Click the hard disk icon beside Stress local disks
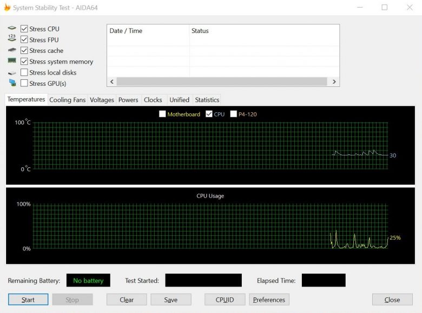This screenshot has width=422, height=313. point(12,73)
